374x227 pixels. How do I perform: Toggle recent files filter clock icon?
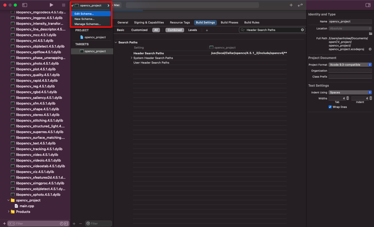click(x=62, y=224)
